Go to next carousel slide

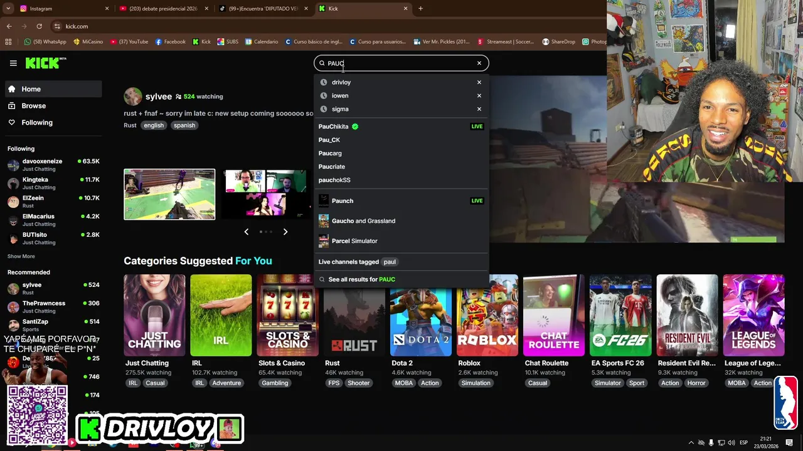(x=285, y=232)
